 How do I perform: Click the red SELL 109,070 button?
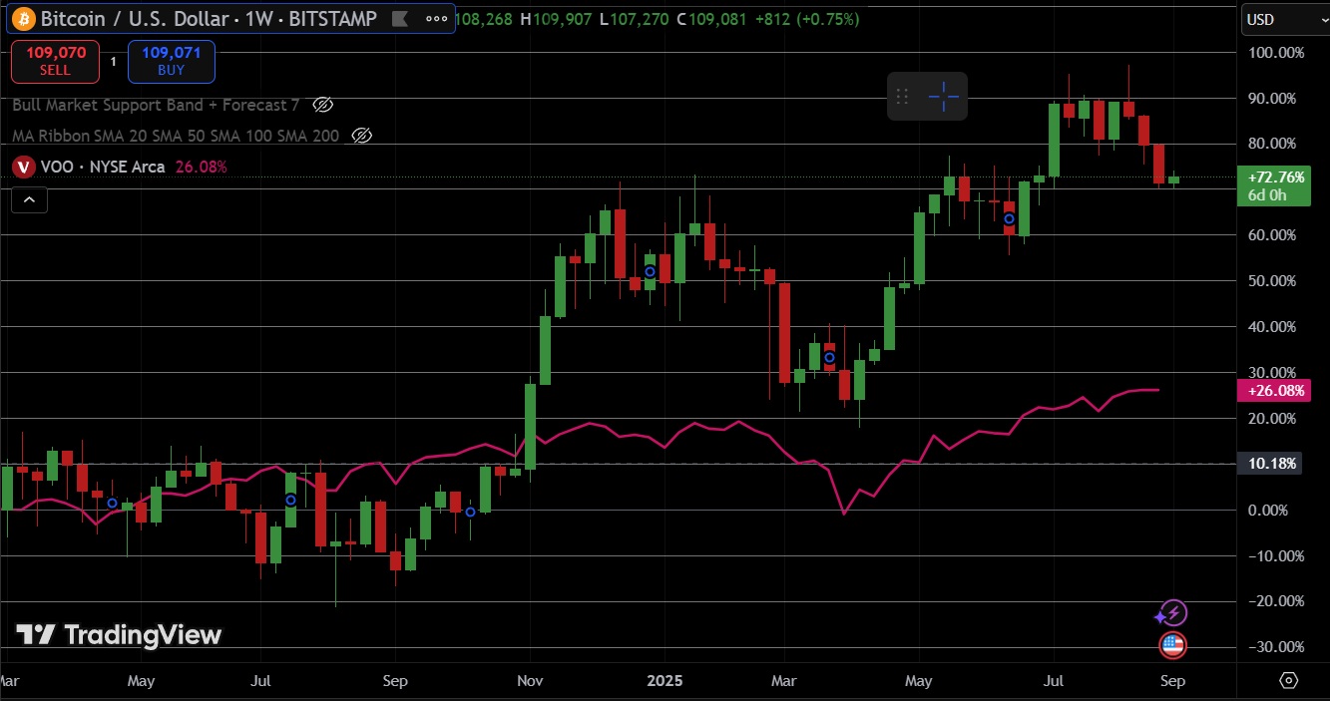tap(55, 62)
